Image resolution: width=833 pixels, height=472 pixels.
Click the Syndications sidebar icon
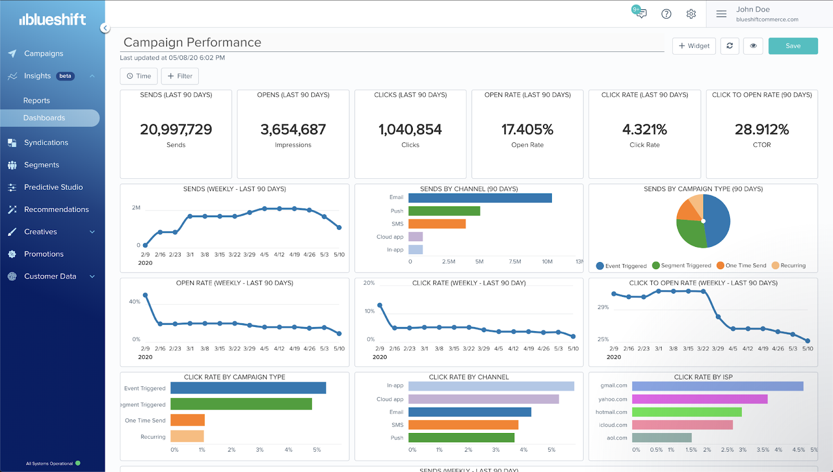(12, 142)
